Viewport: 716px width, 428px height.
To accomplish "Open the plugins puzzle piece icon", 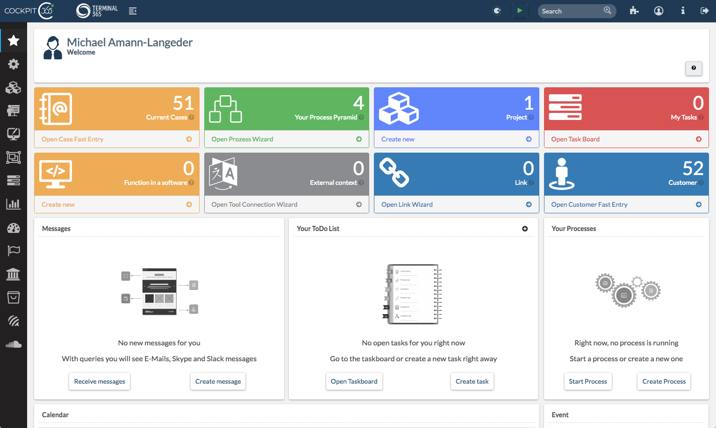I will point(634,11).
